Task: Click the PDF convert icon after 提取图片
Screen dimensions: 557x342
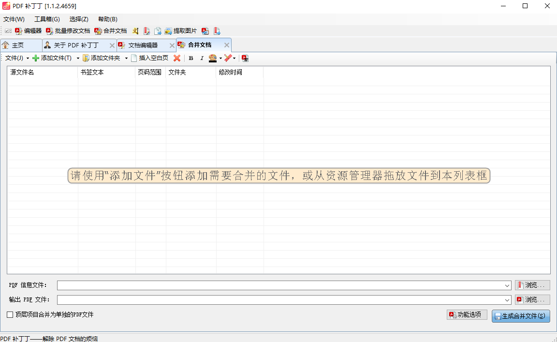Action: click(x=205, y=31)
